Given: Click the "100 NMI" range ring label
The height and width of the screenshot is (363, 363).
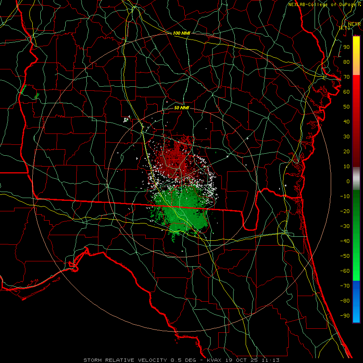Looking at the screenshot, I should pyautogui.click(x=181, y=33).
